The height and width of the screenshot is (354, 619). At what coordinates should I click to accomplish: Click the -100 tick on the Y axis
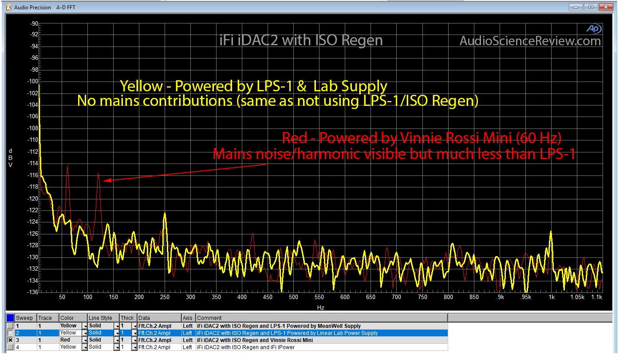pyautogui.click(x=32, y=82)
